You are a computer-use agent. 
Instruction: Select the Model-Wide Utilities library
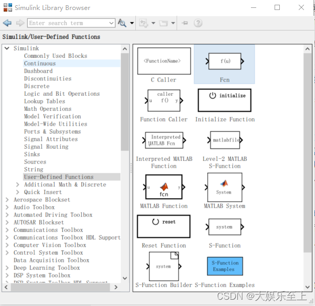coord(56,124)
